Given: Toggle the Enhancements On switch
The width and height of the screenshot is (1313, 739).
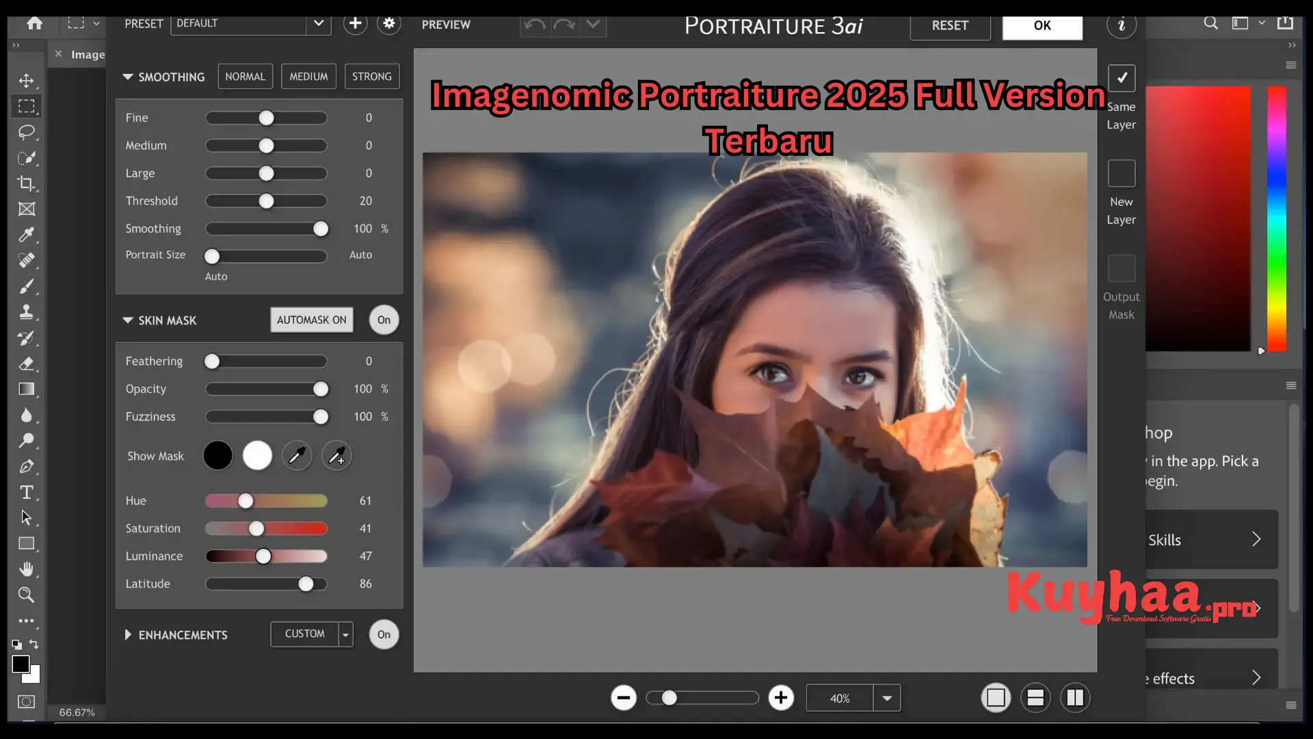Looking at the screenshot, I should [x=384, y=634].
